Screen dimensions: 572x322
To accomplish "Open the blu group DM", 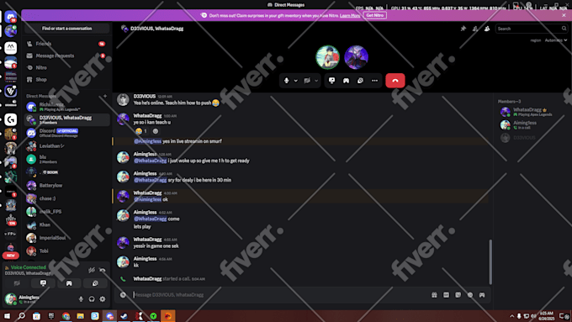I will 66,160.
